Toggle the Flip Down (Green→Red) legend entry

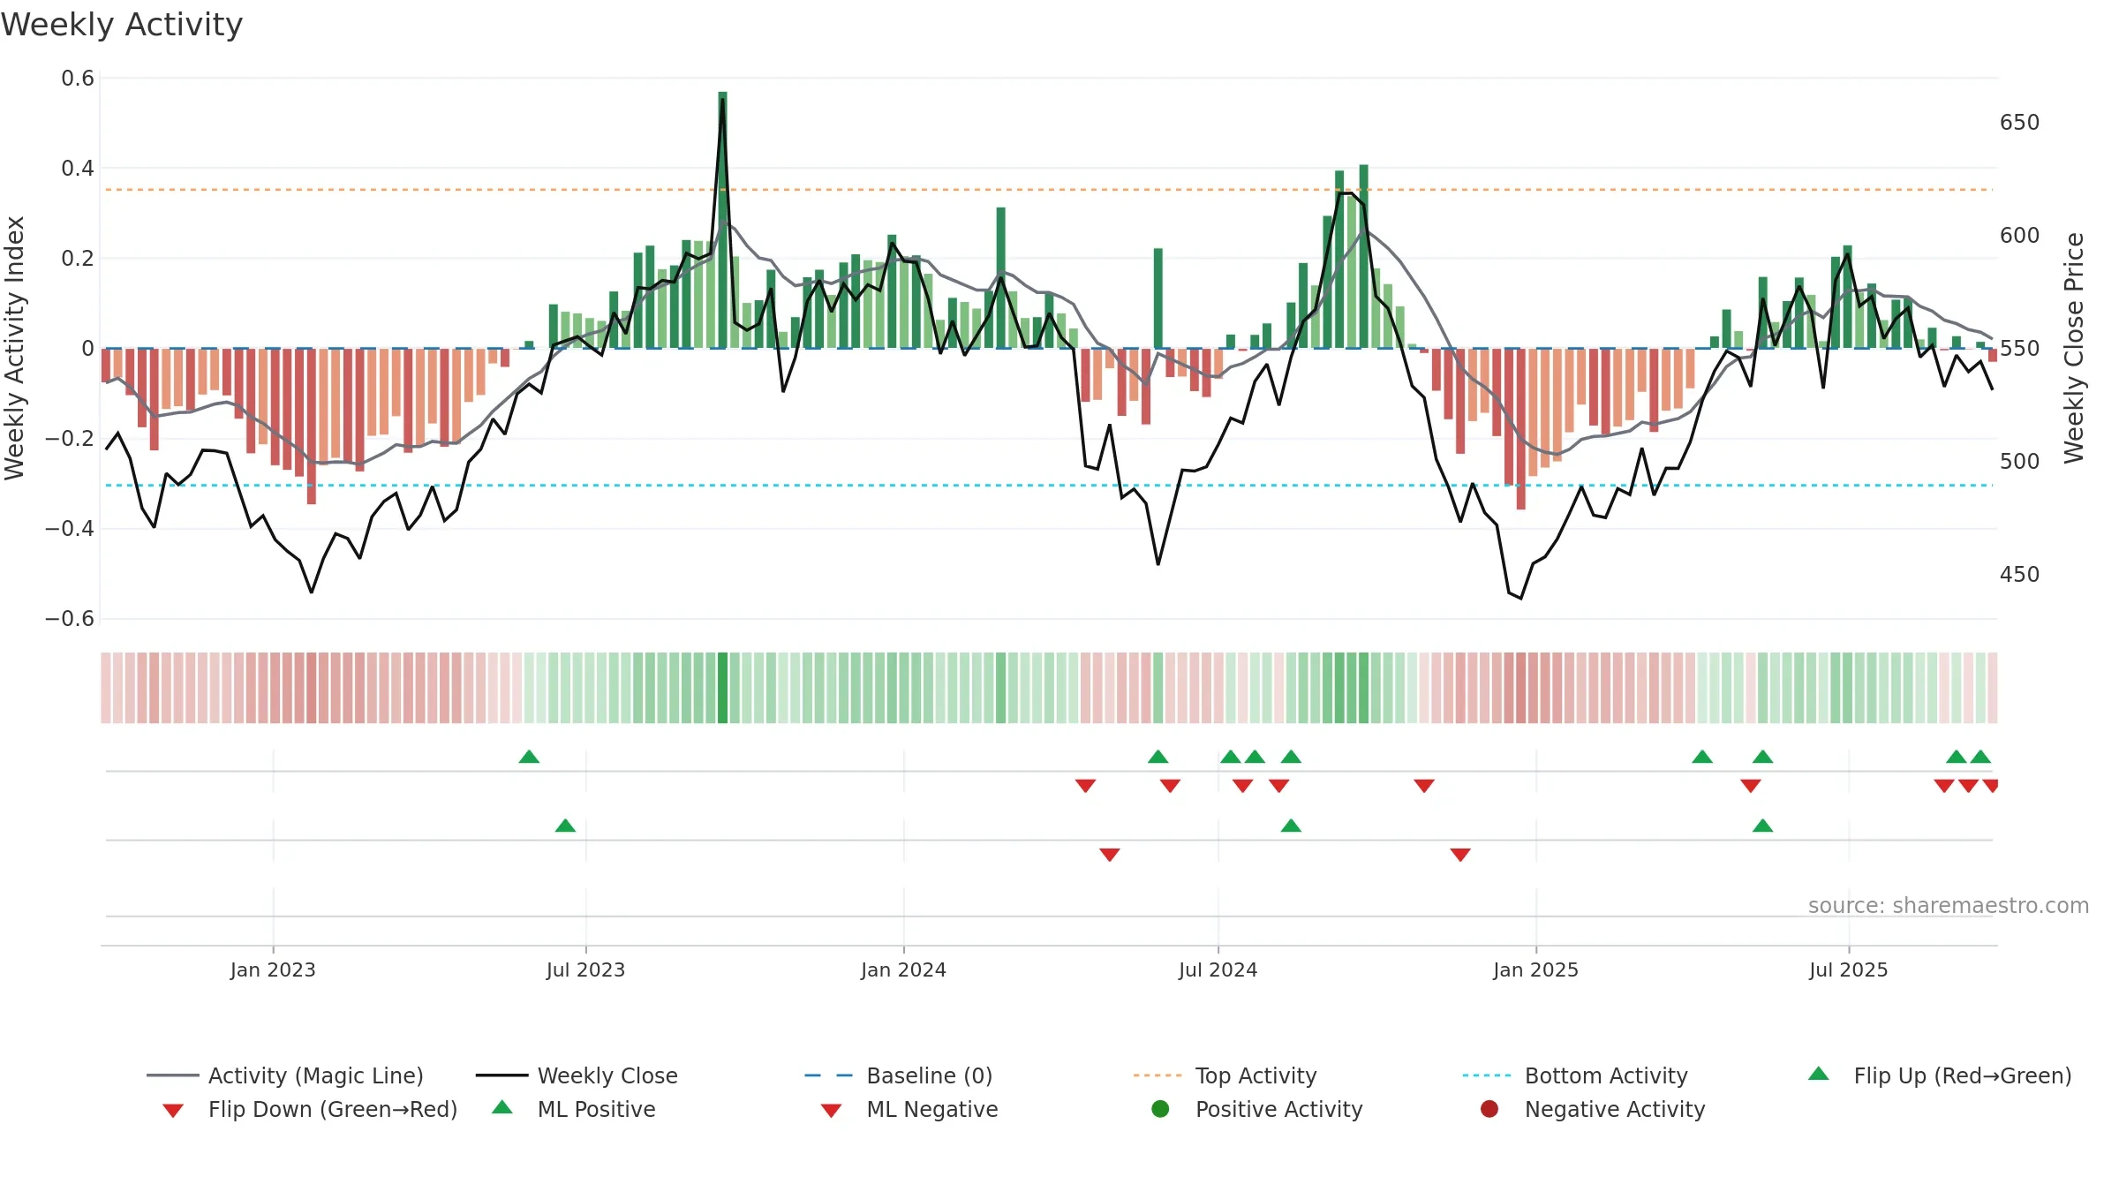point(310,1109)
